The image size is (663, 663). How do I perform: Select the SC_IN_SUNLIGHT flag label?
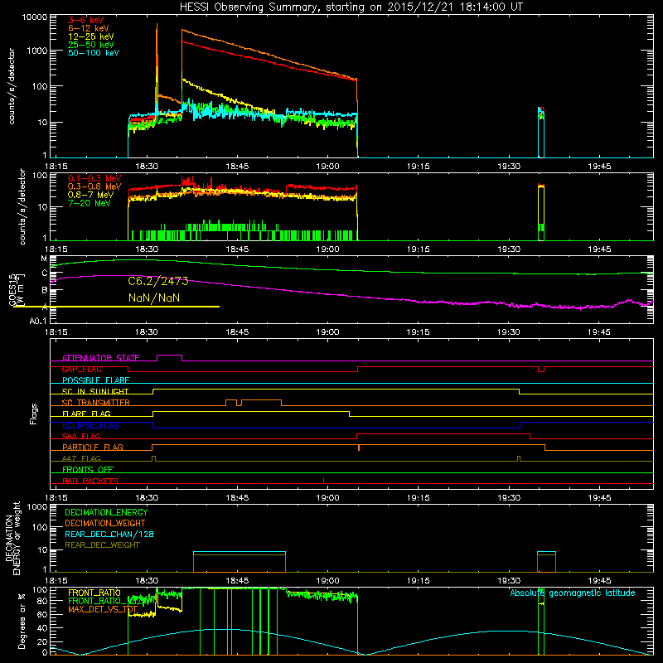95,391
